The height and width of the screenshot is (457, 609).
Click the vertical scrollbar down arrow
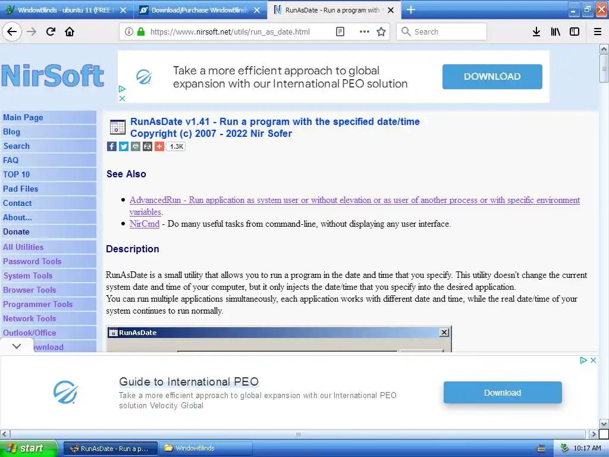click(x=604, y=424)
